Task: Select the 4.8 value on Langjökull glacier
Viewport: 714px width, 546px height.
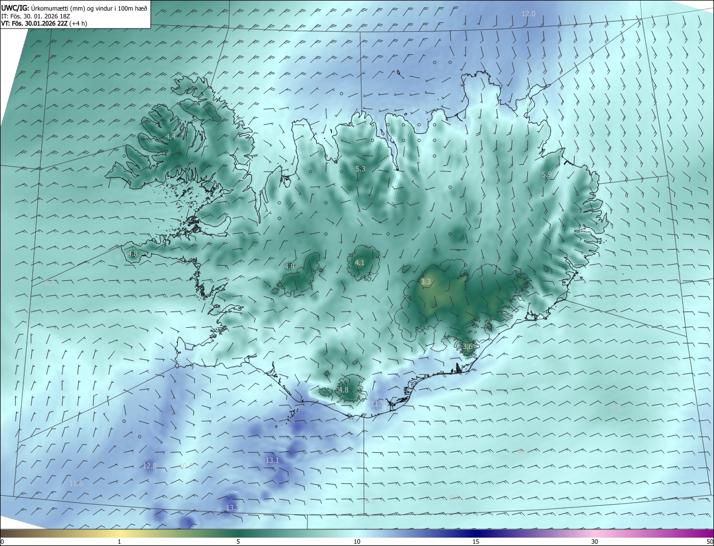Action: tap(290, 266)
